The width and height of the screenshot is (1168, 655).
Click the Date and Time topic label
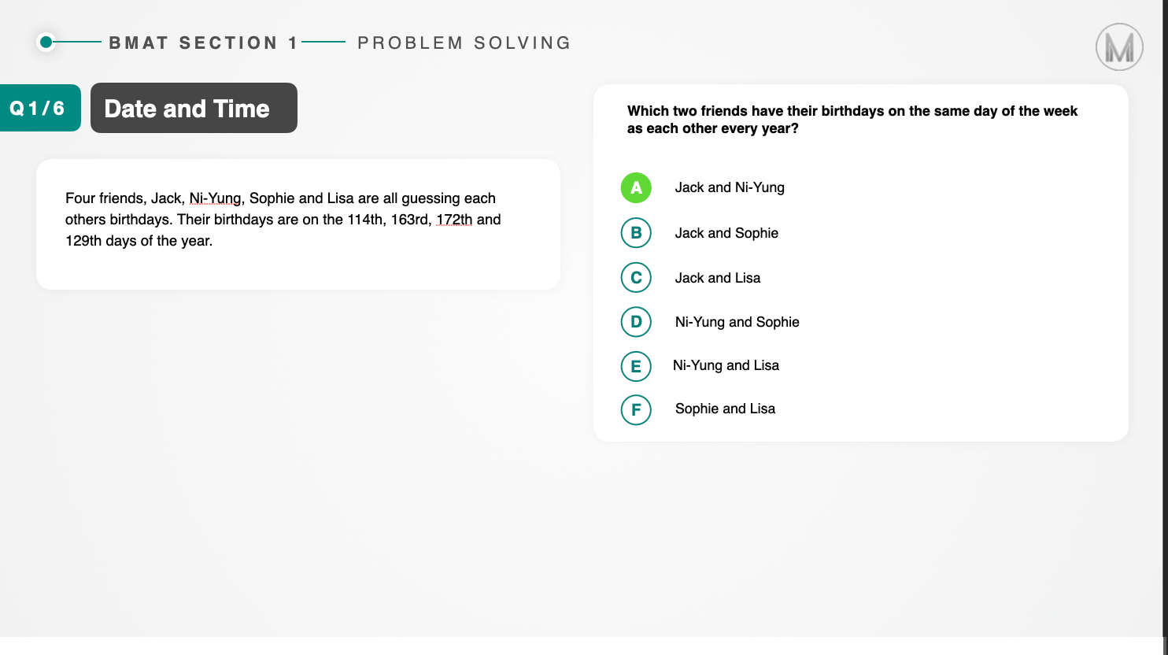194,108
